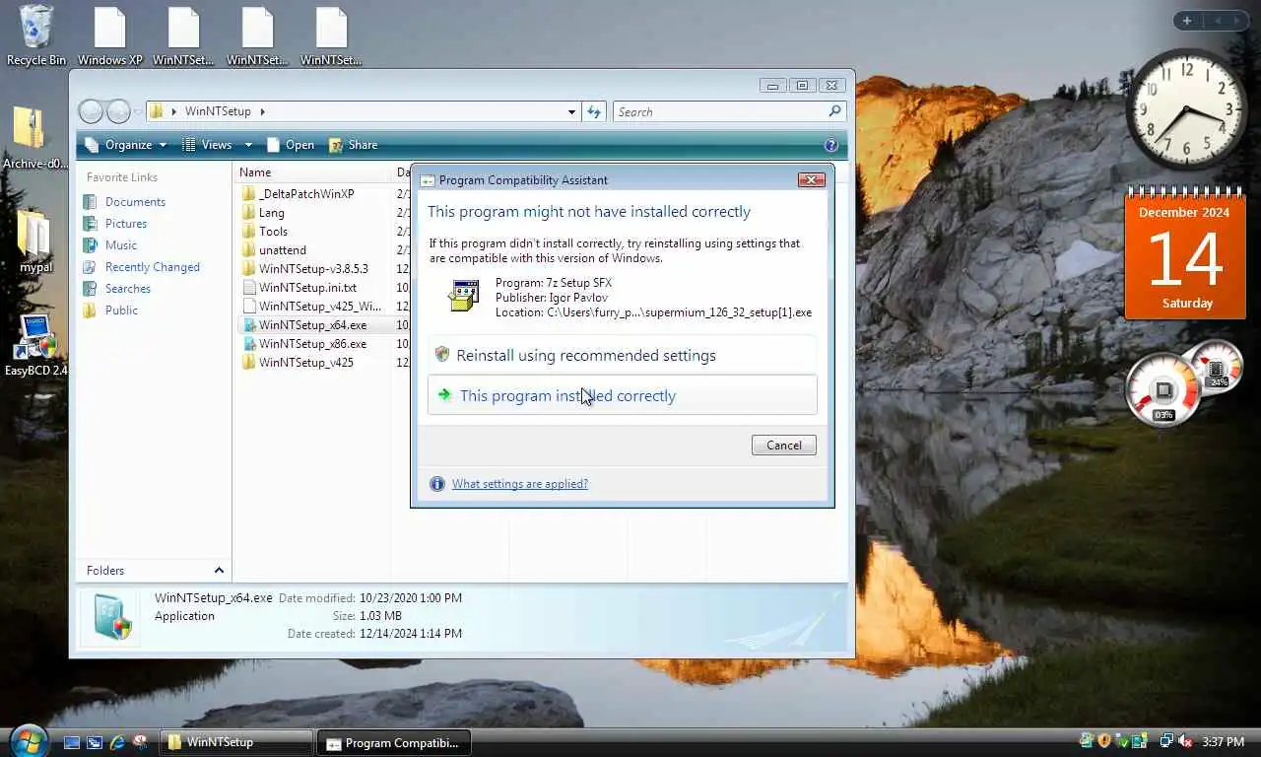Expand the breadcrumb arrow after WinNTSetup
Screen dimensions: 1261x757
pos(263,111)
